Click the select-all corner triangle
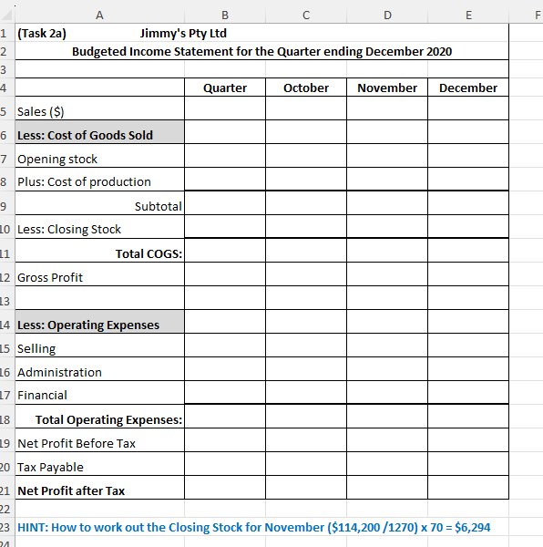The image size is (543, 547). [x=7, y=15]
